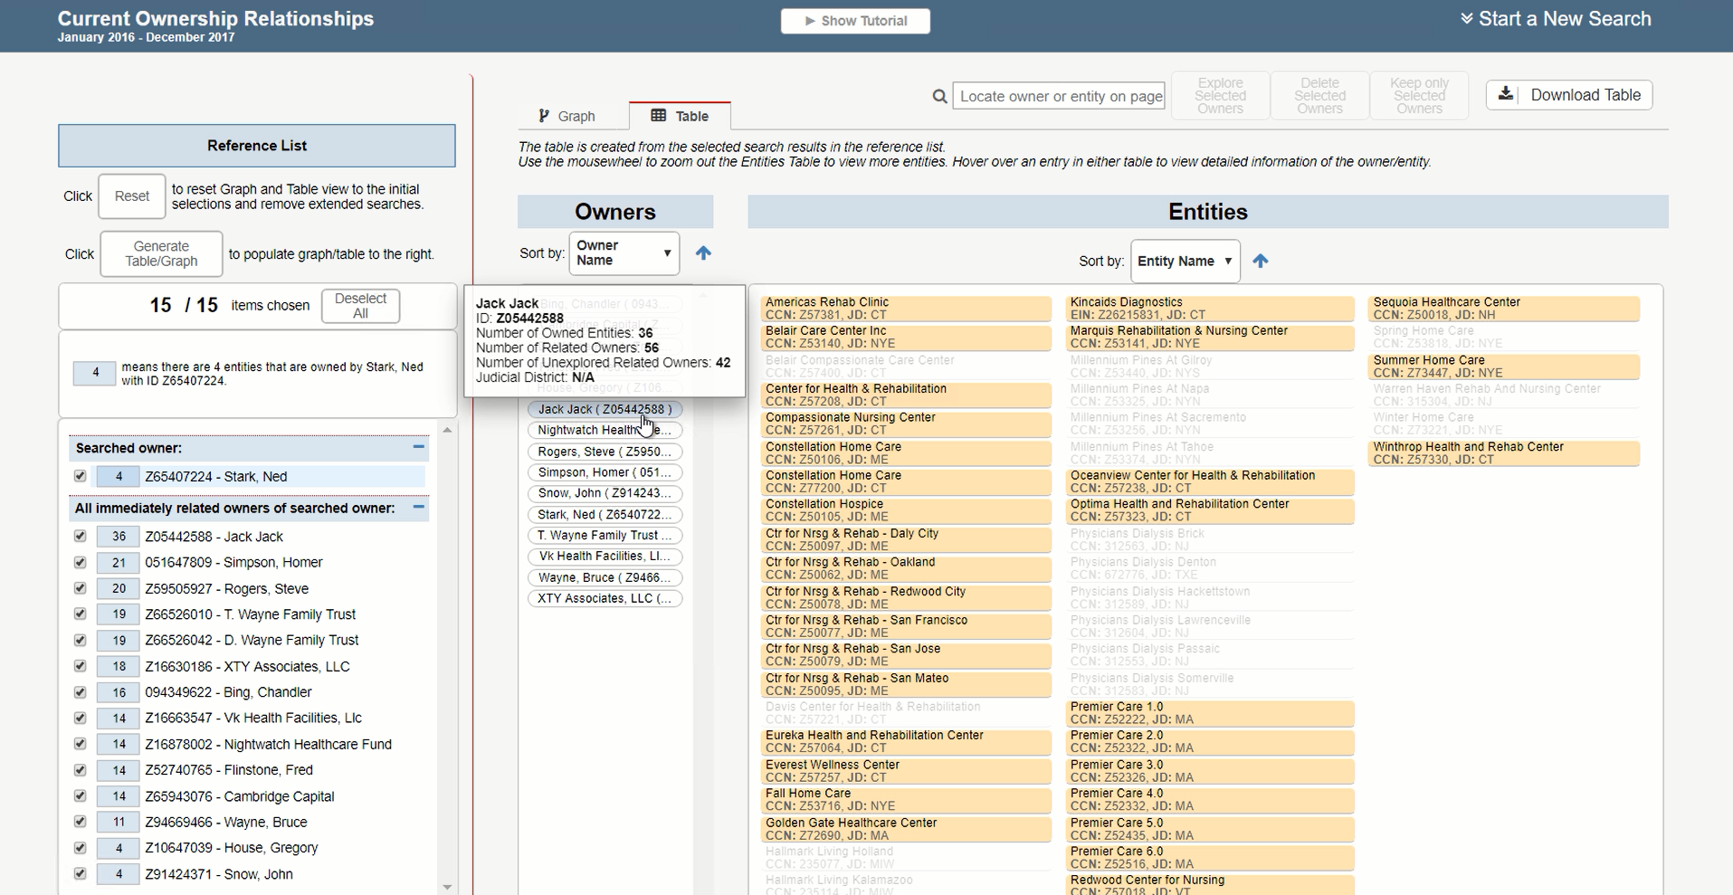Click Delete Selected Owners button
Viewport: 1733px width, 895px height.
coord(1319,96)
